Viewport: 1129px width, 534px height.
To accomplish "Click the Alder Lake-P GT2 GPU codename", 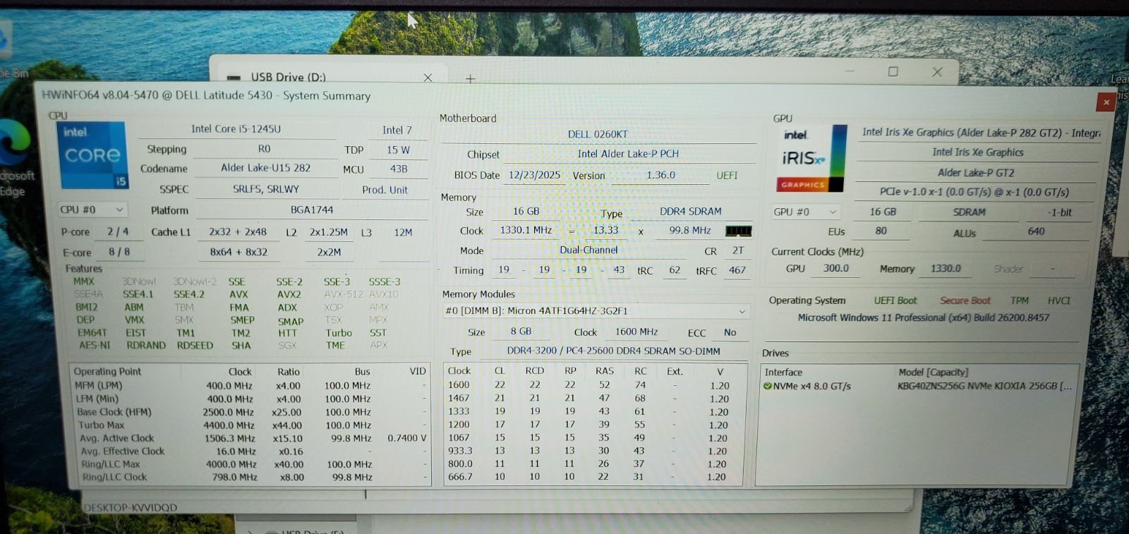I will 976,173.
